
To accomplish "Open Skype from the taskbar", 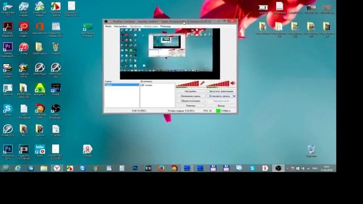I will [252, 168].
